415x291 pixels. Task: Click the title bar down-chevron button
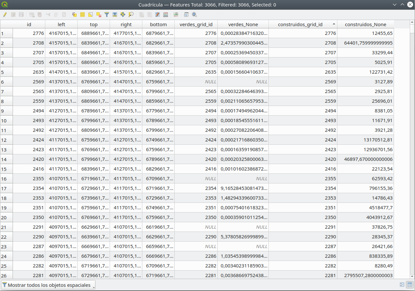pyautogui.click(x=395, y=5)
